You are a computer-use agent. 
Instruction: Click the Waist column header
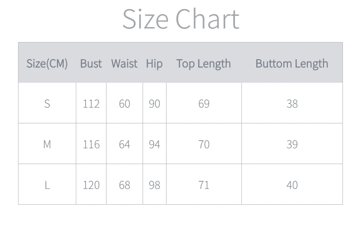[x=124, y=64]
